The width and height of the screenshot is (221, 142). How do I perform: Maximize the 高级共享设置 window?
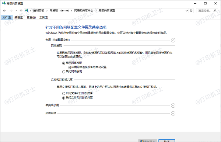206,3
